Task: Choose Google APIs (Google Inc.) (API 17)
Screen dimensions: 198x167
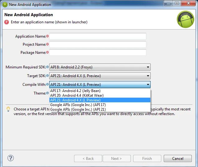Action: coord(100,105)
